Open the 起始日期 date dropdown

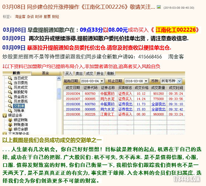(x=102, y=81)
